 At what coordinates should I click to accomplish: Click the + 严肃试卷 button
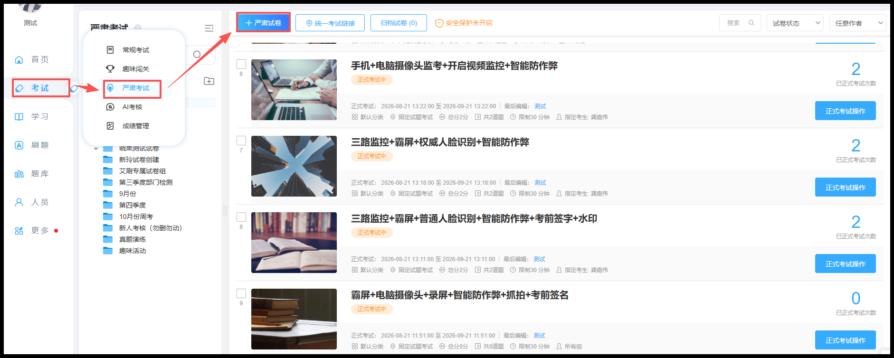tap(263, 23)
